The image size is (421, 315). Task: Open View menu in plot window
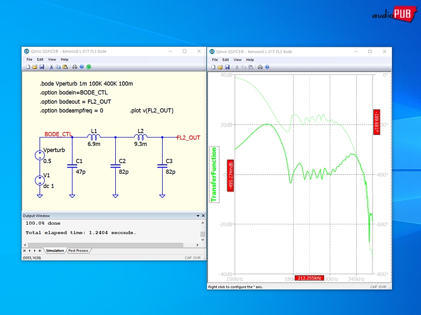(x=237, y=60)
